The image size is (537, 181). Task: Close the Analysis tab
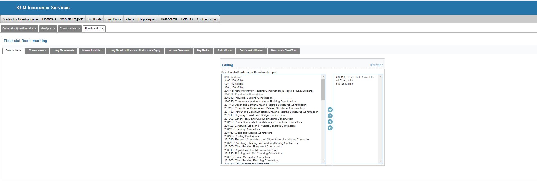coord(54,29)
